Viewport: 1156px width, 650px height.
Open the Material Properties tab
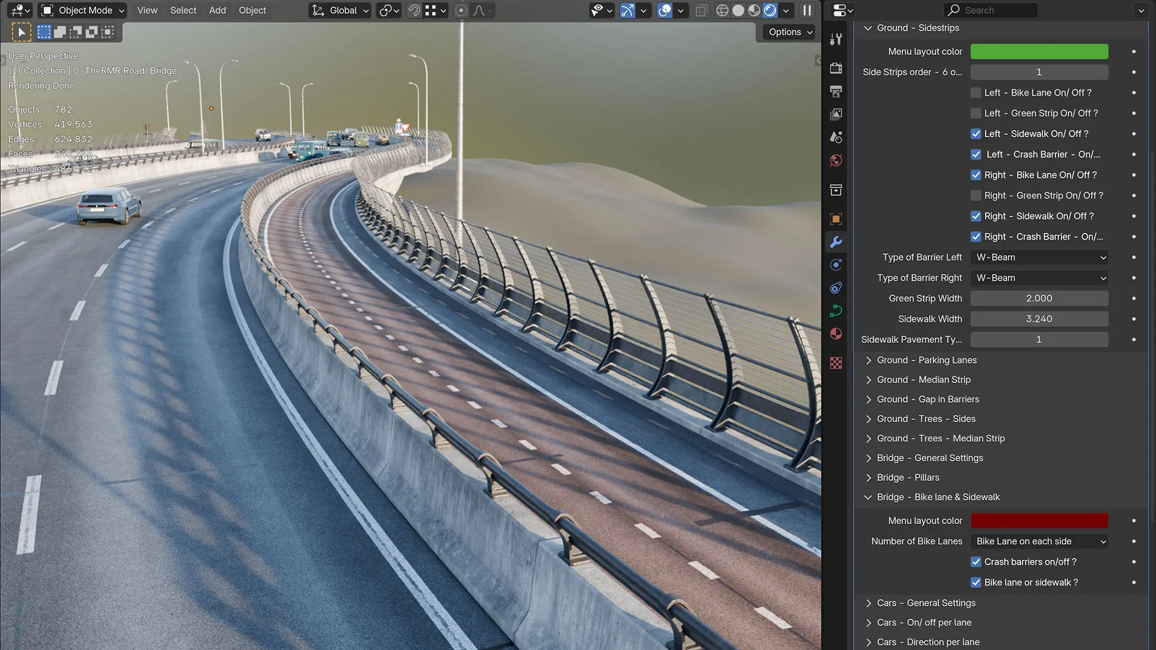(836, 333)
